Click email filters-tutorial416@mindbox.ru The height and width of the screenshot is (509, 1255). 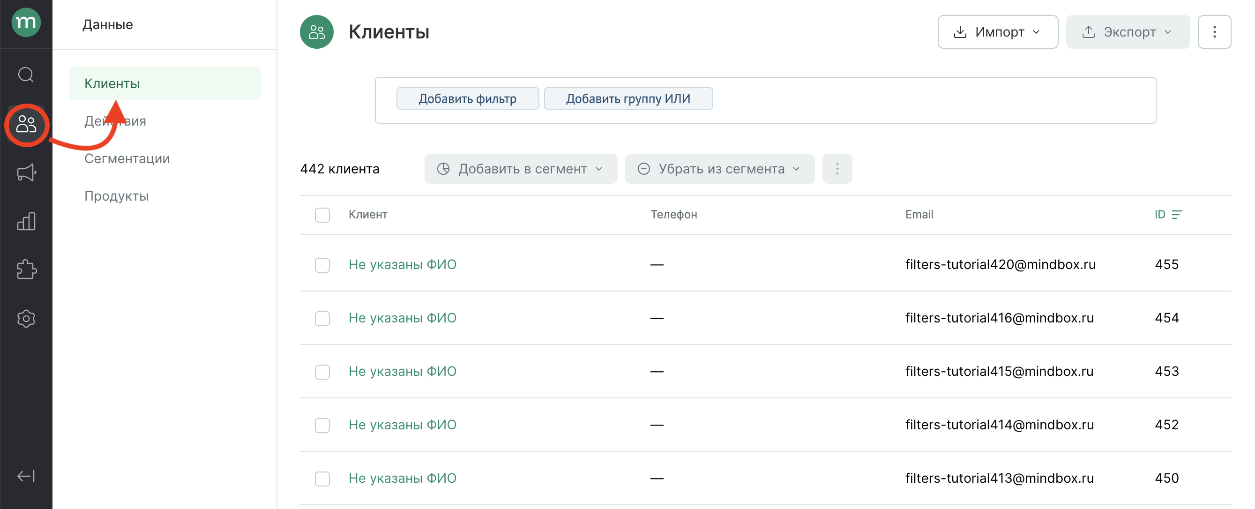pyautogui.click(x=999, y=318)
